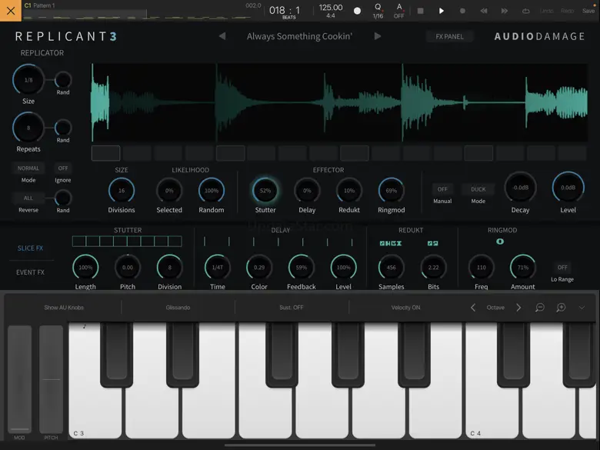Adjust the Delay Level knob

(343, 267)
